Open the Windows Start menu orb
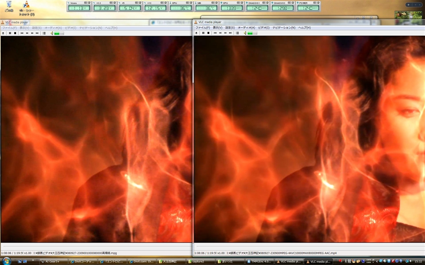This screenshot has height=265, width=425. click(6, 261)
